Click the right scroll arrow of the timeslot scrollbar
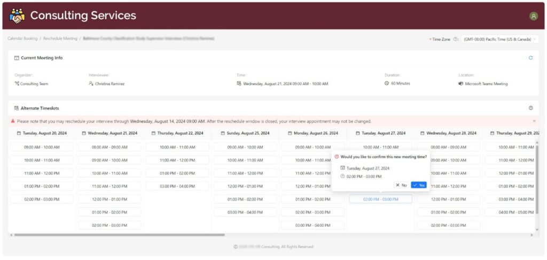The image size is (547, 260). coord(532,235)
